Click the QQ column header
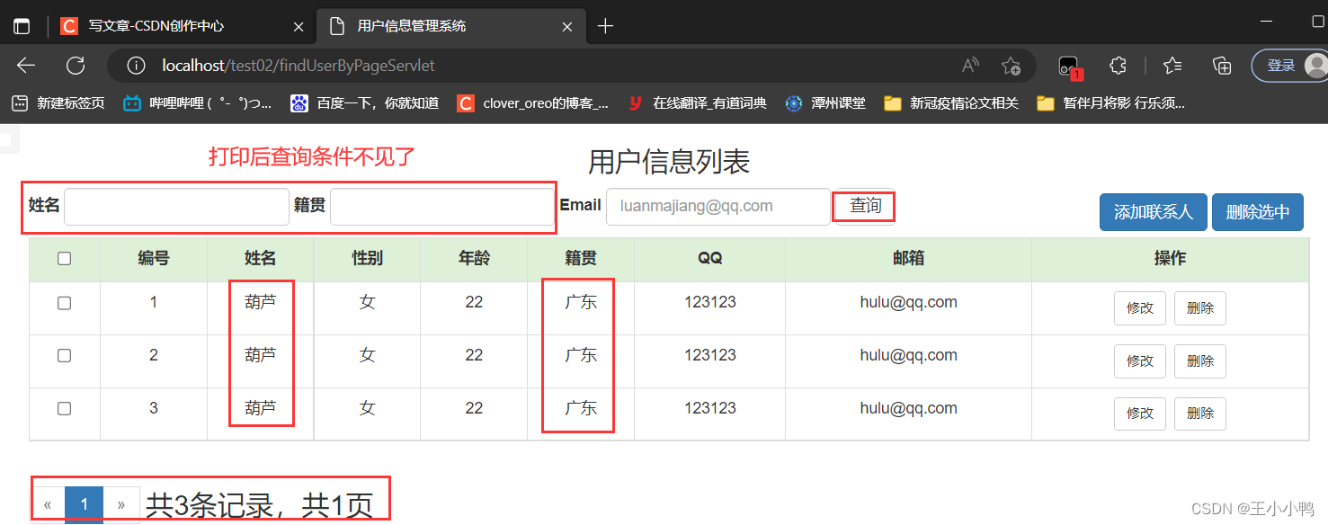1328x525 pixels. click(710, 259)
